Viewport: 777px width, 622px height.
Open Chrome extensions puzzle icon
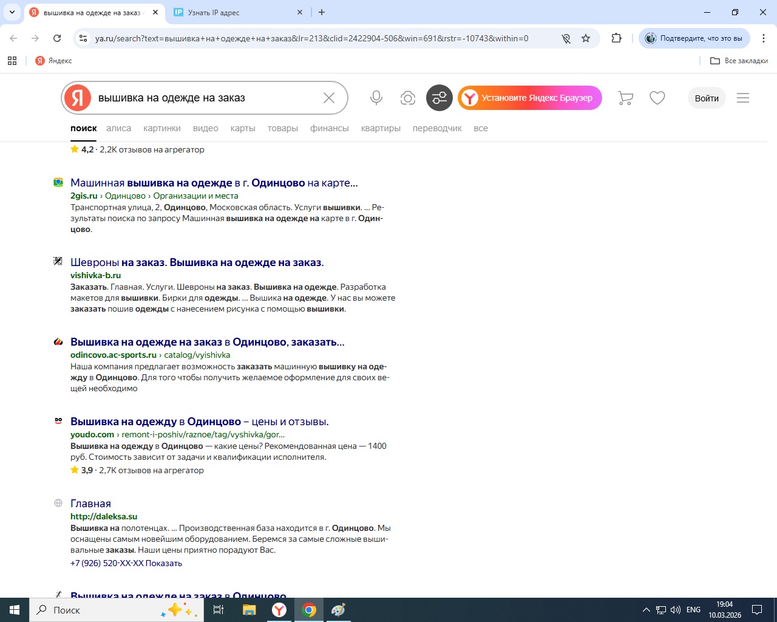[617, 38]
